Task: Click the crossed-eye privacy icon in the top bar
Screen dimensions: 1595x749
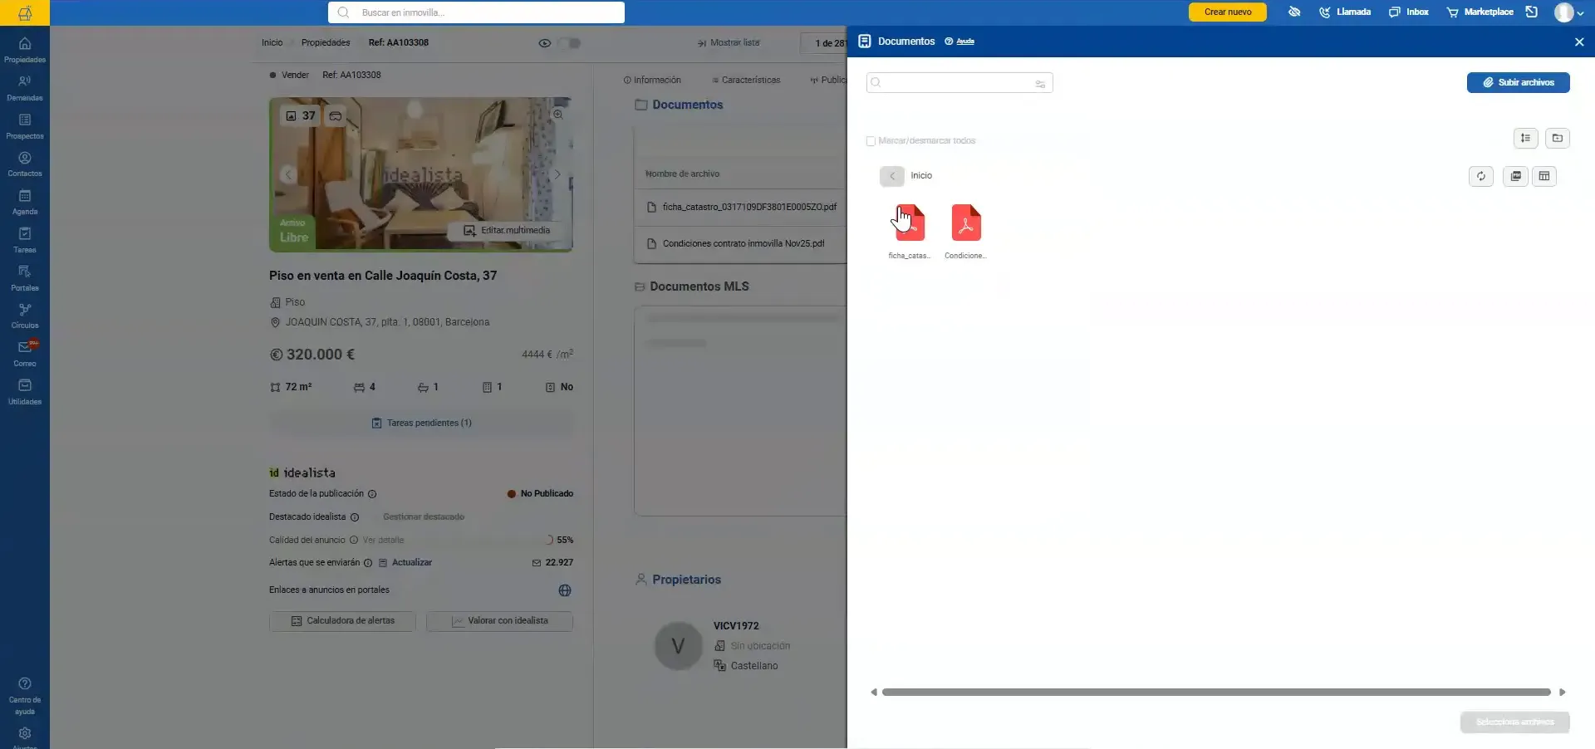Action: 1294,12
